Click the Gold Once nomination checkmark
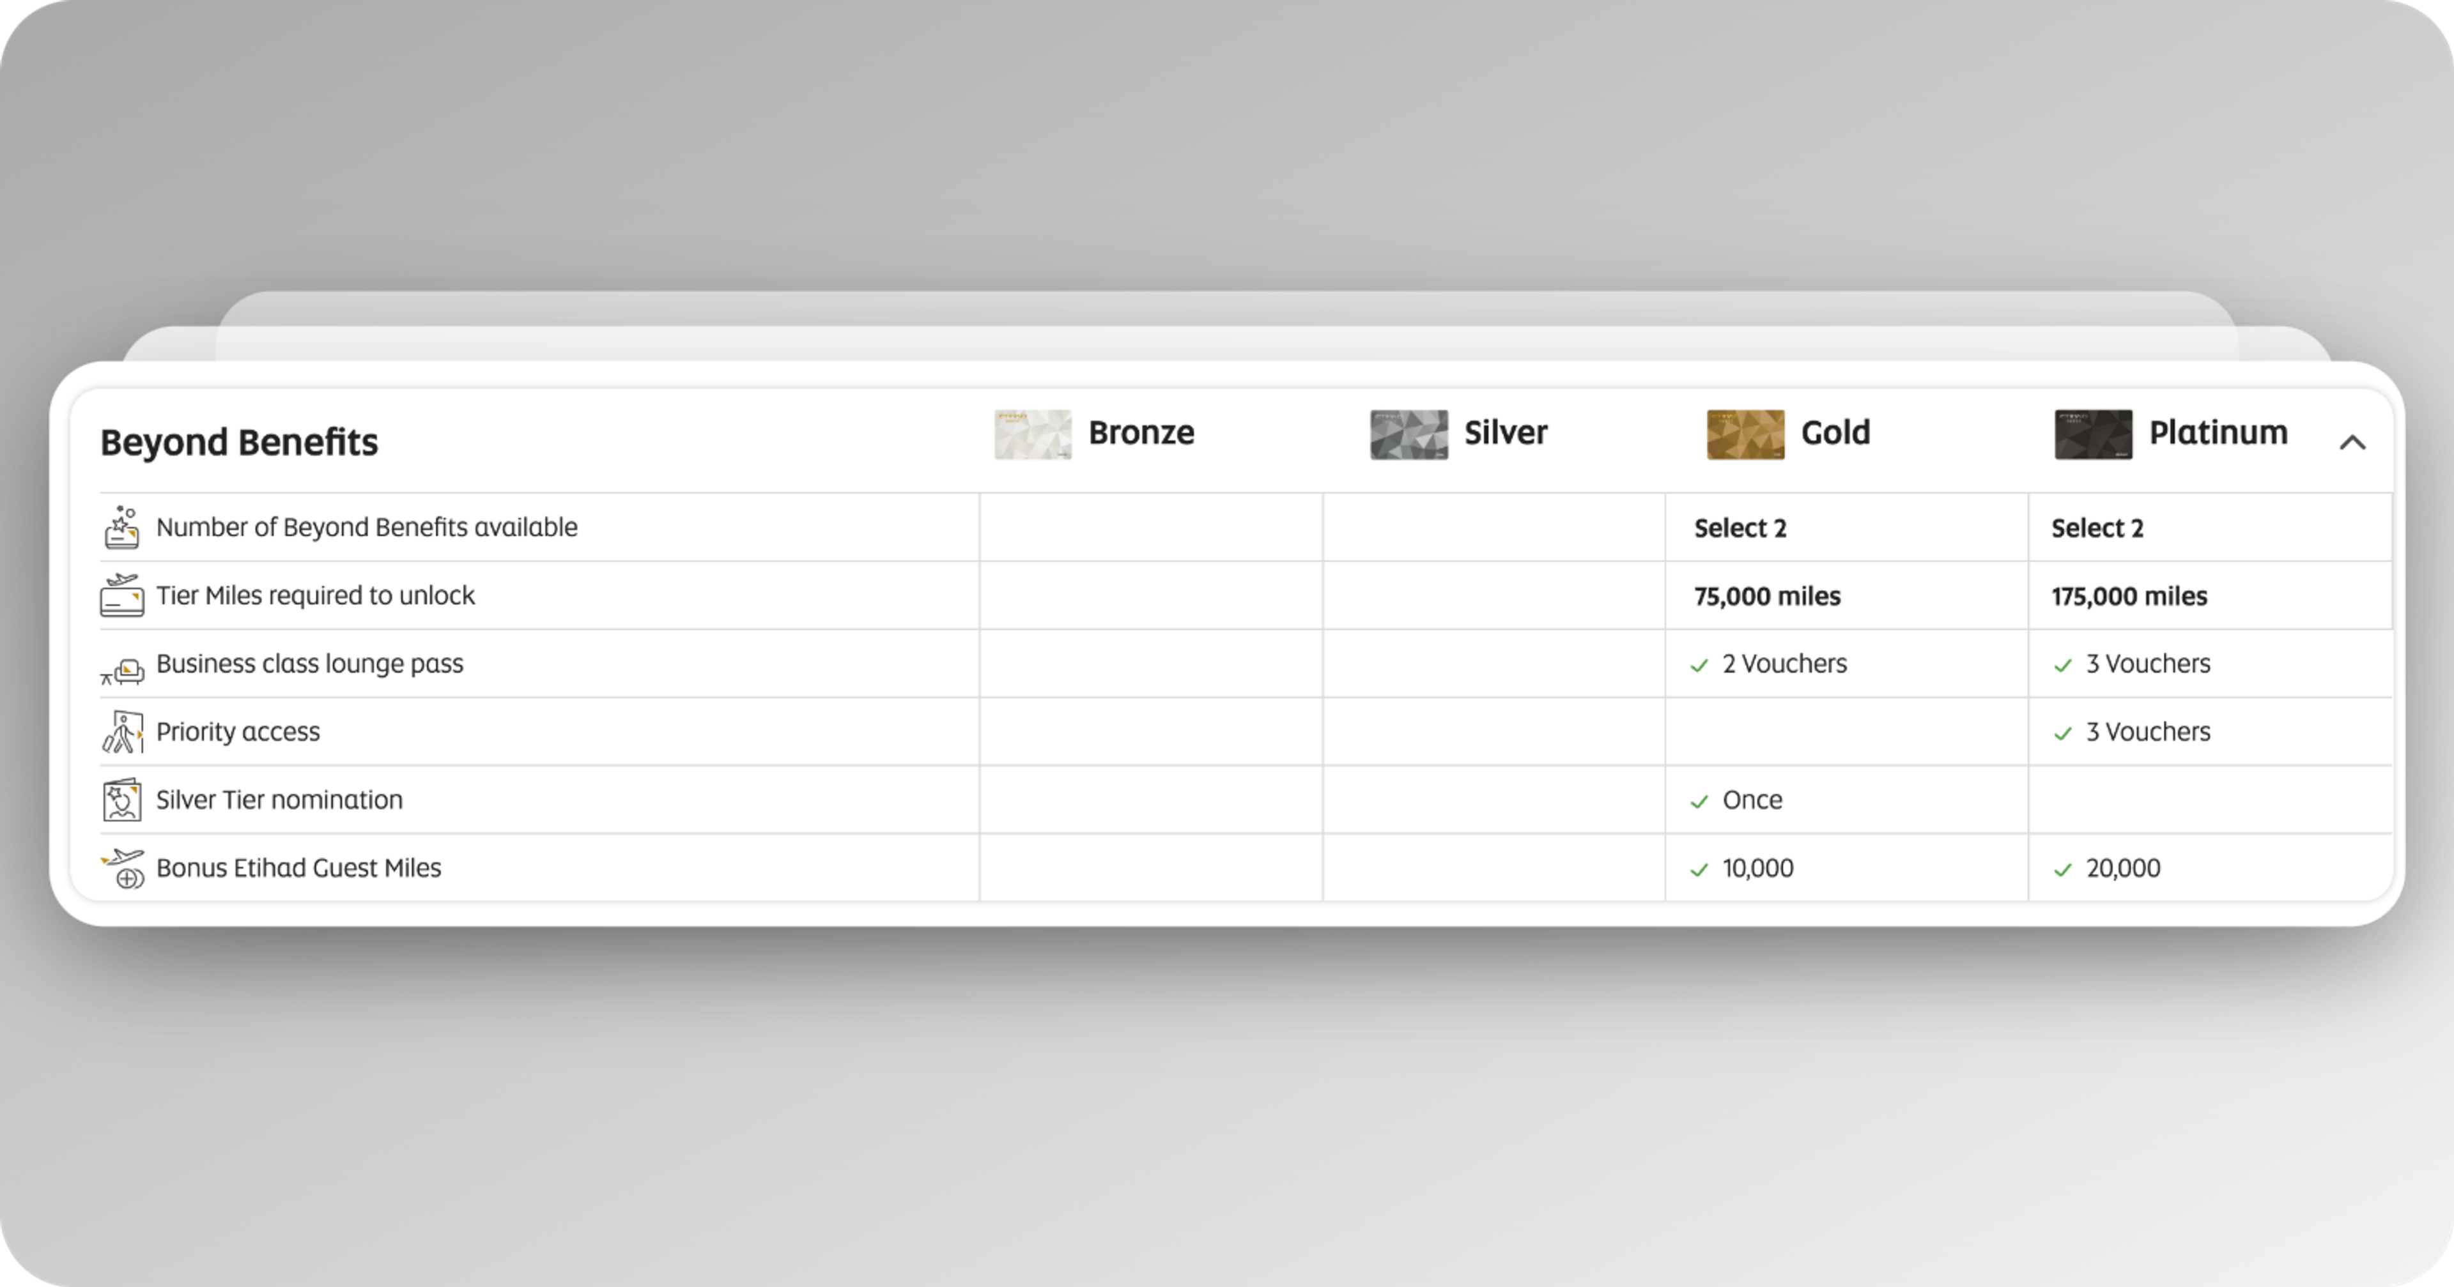2454x1287 pixels. click(1699, 802)
